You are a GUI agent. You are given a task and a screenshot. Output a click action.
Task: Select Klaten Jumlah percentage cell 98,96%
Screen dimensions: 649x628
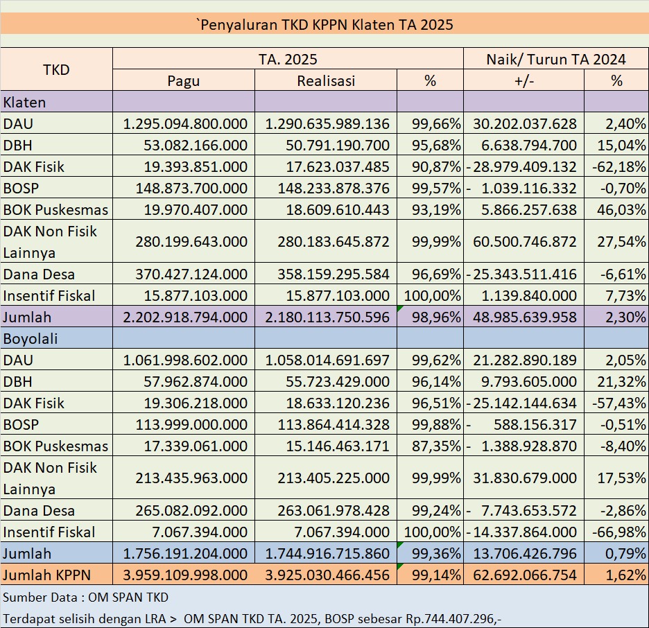point(431,317)
